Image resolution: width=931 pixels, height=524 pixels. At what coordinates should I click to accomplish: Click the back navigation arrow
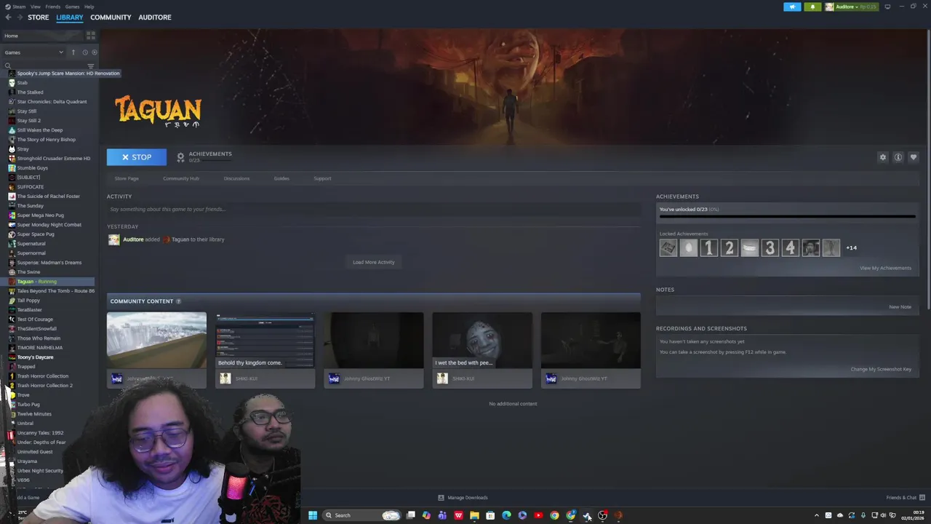tap(8, 17)
